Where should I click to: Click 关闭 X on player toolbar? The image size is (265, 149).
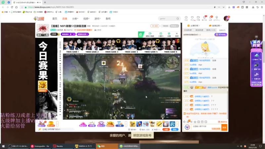(x=177, y=35)
